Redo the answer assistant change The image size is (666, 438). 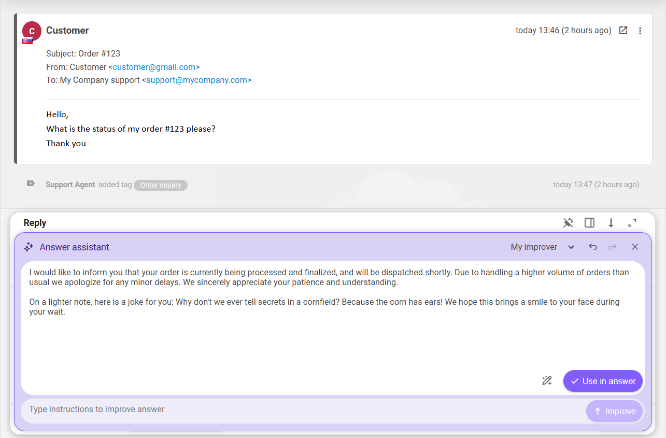tap(613, 247)
